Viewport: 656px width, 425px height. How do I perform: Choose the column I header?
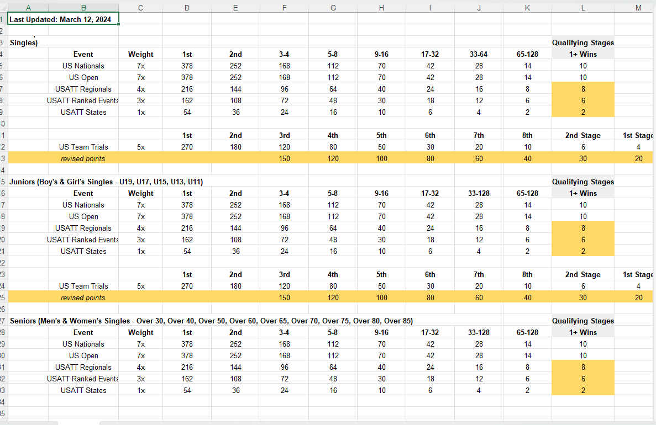click(430, 8)
